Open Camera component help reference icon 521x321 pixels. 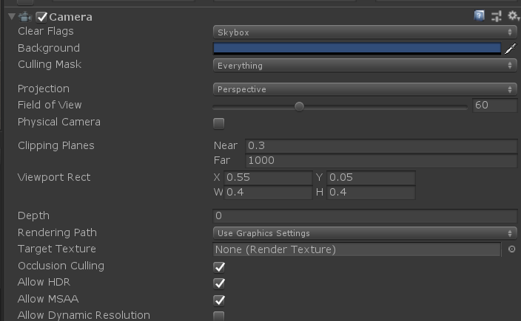tap(479, 15)
